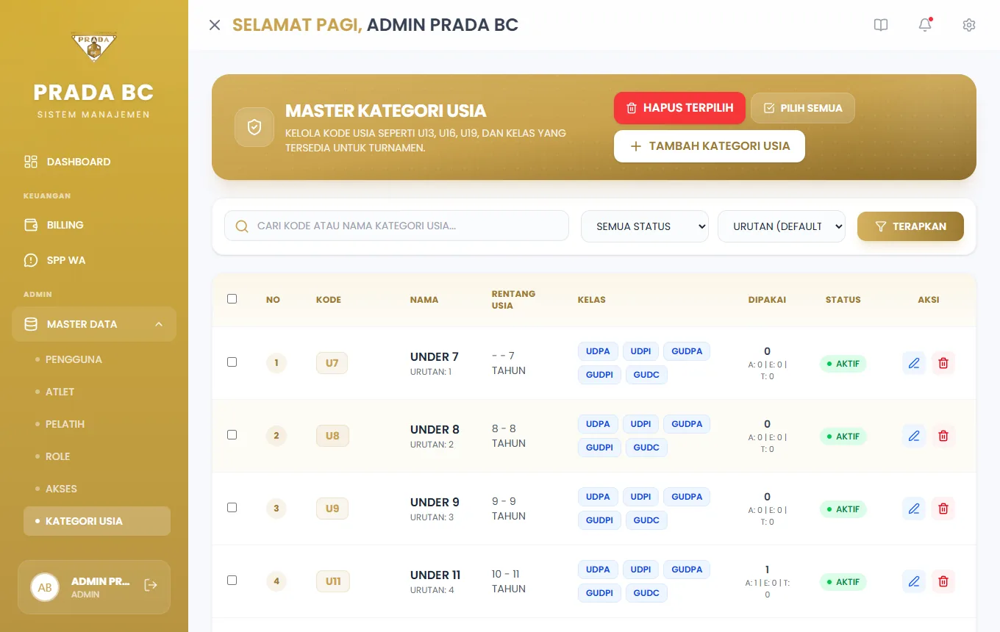Click the Aktif status badge for Under 7
This screenshot has height=632, width=1000.
pyautogui.click(x=843, y=364)
